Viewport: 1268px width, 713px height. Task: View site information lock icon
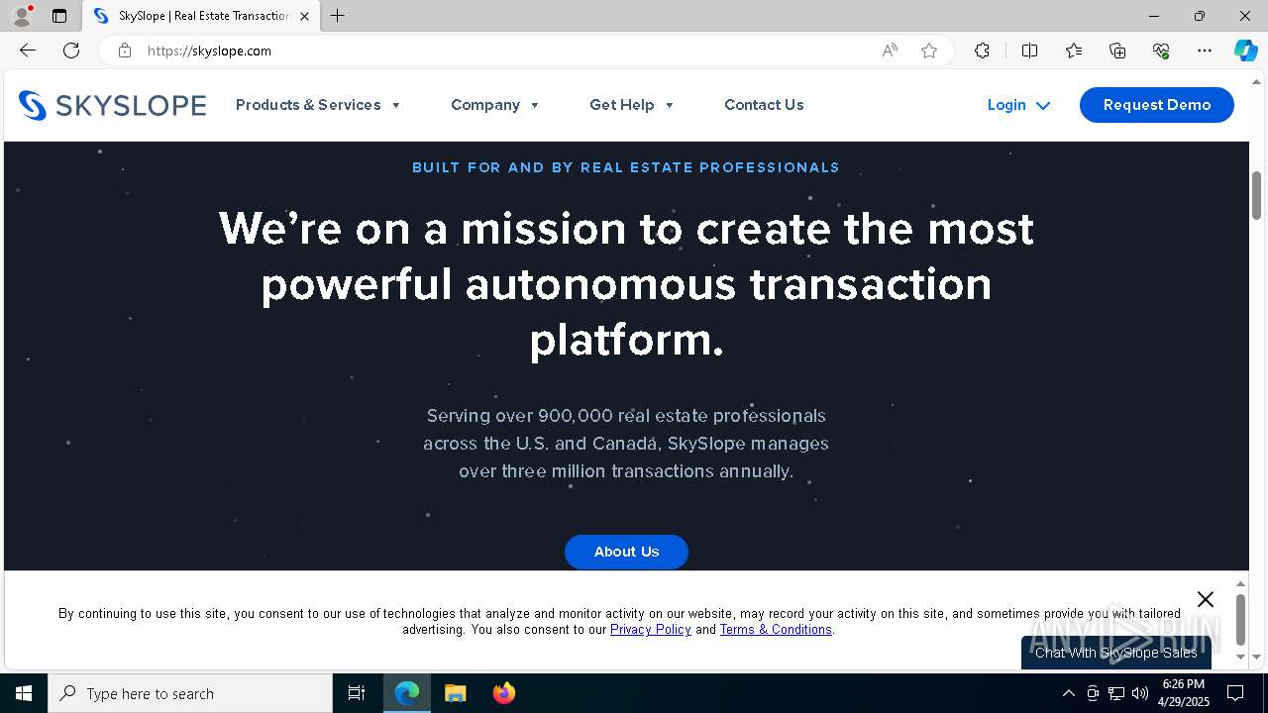(125, 51)
